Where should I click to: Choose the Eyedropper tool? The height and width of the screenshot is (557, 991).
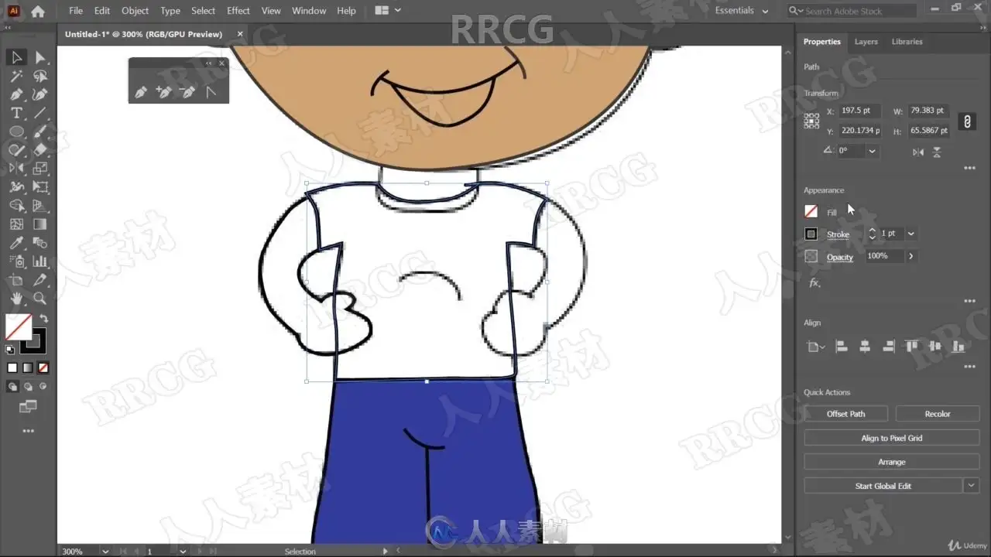[16, 243]
